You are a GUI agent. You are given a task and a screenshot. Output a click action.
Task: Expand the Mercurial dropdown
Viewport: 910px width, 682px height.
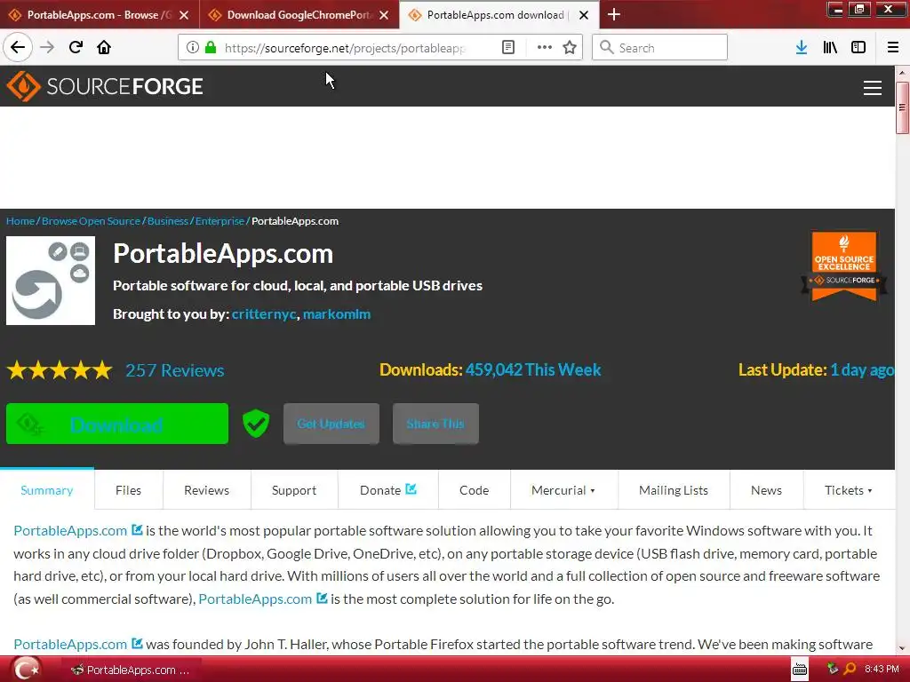click(x=563, y=490)
